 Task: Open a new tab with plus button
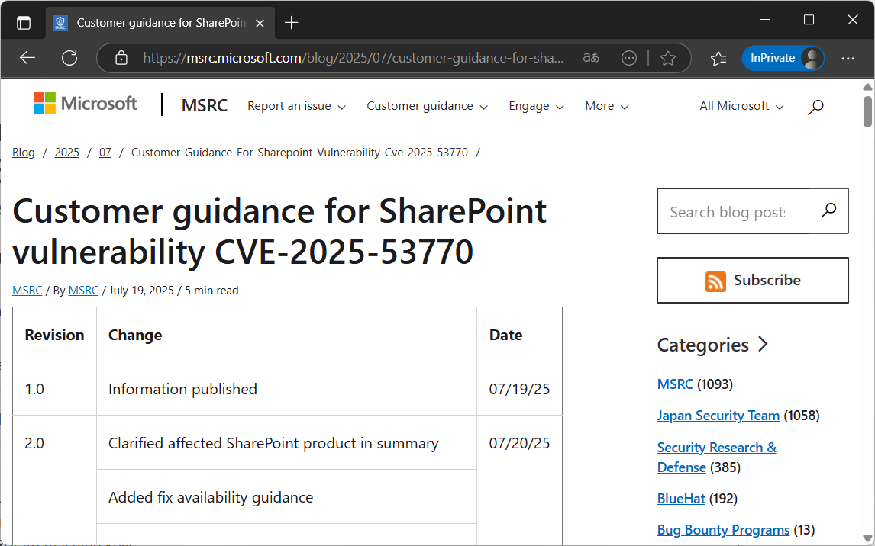[292, 23]
